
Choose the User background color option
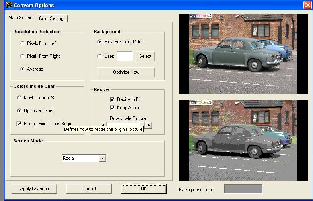99,56
